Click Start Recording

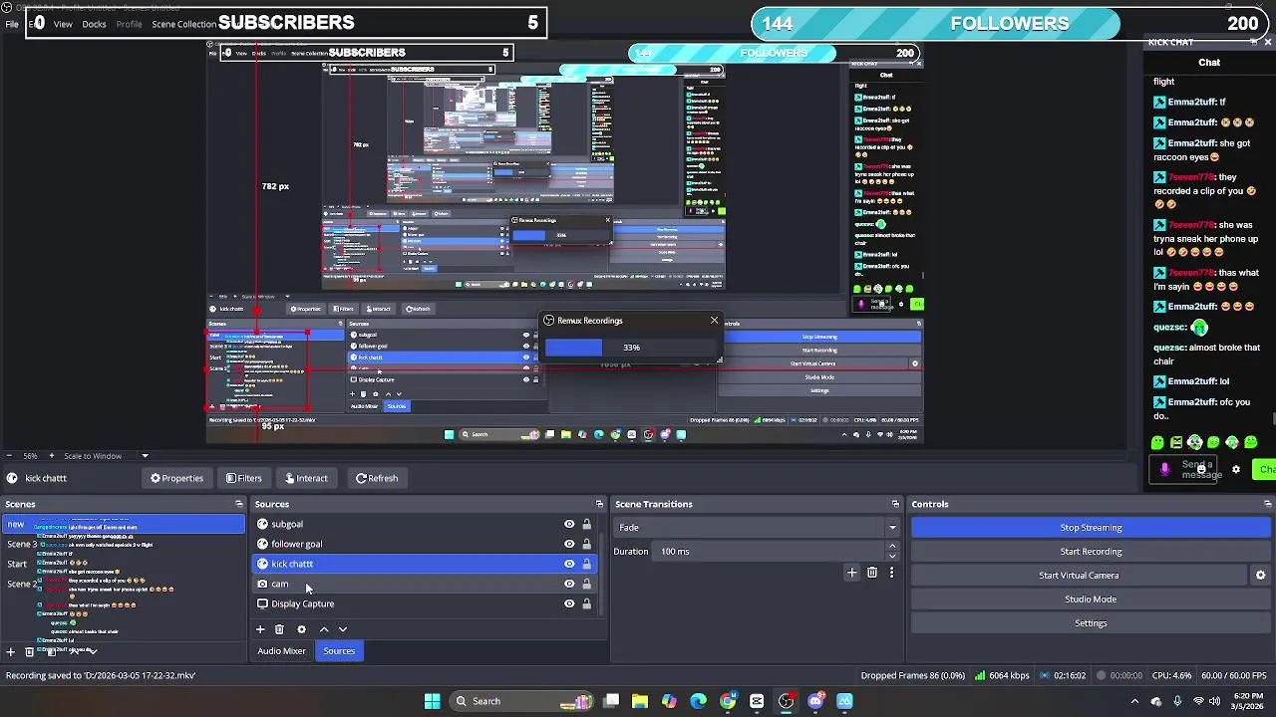tap(1091, 552)
